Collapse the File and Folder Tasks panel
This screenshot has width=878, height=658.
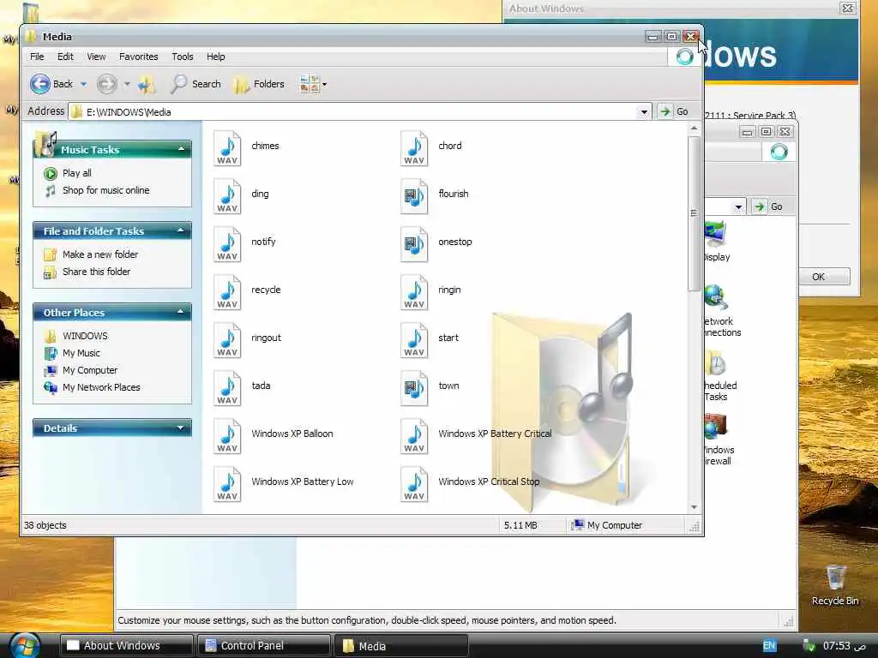click(180, 230)
